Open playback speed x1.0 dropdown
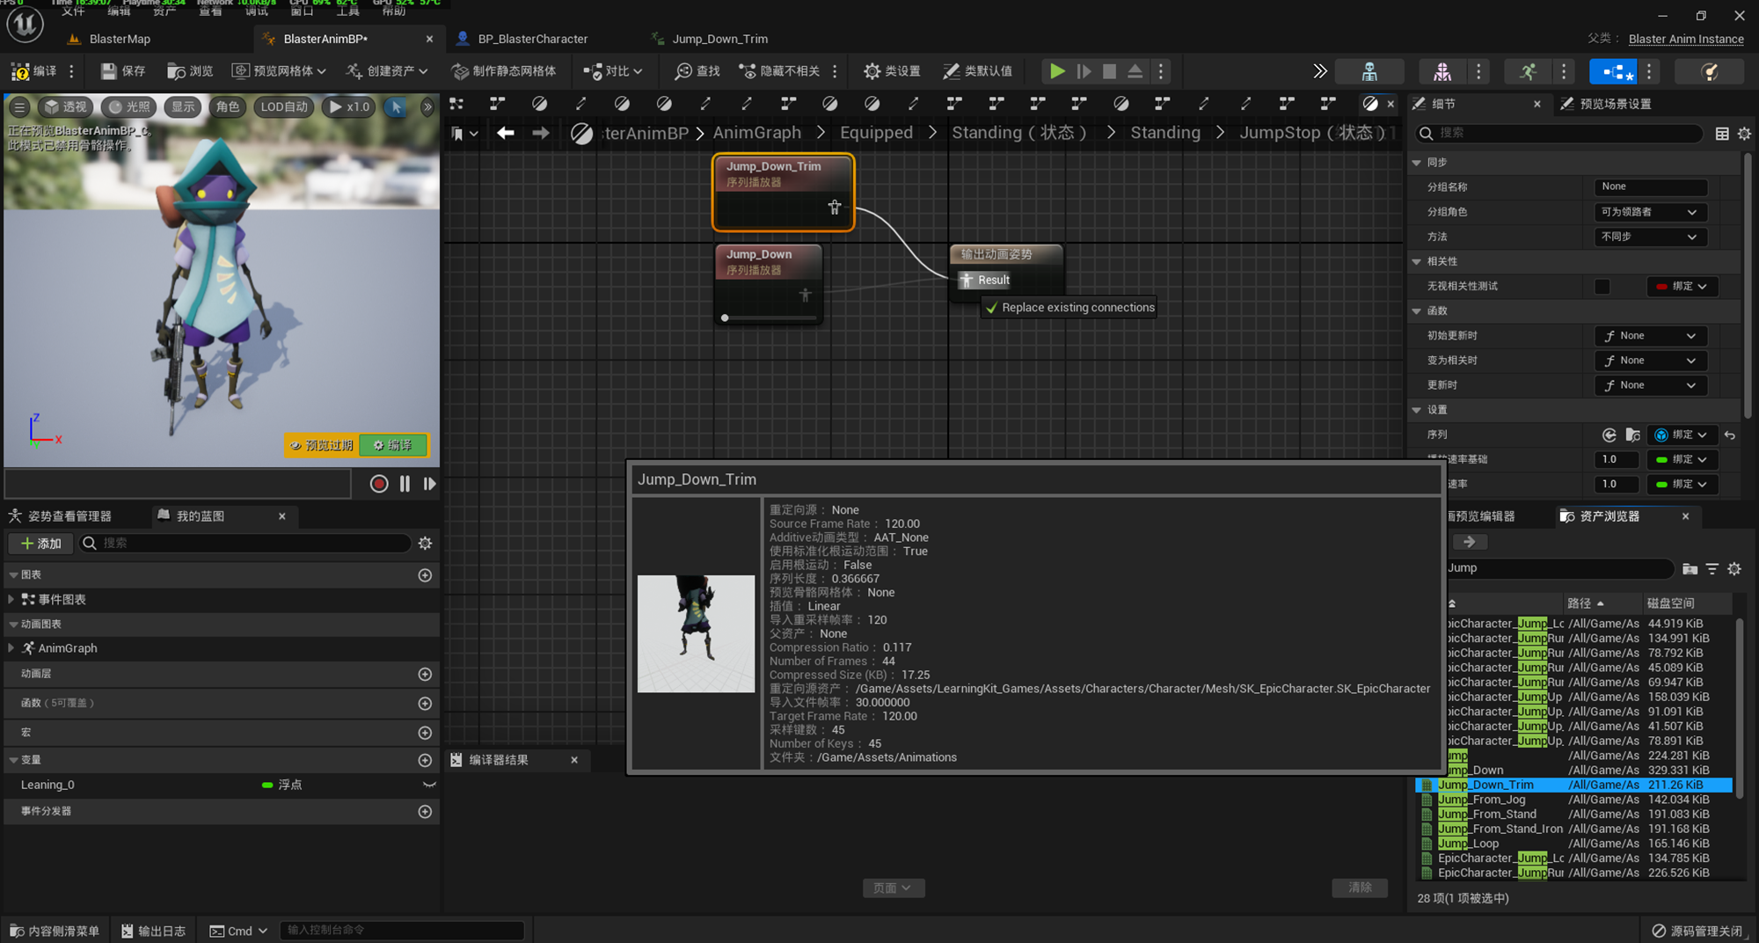 (x=349, y=107)
